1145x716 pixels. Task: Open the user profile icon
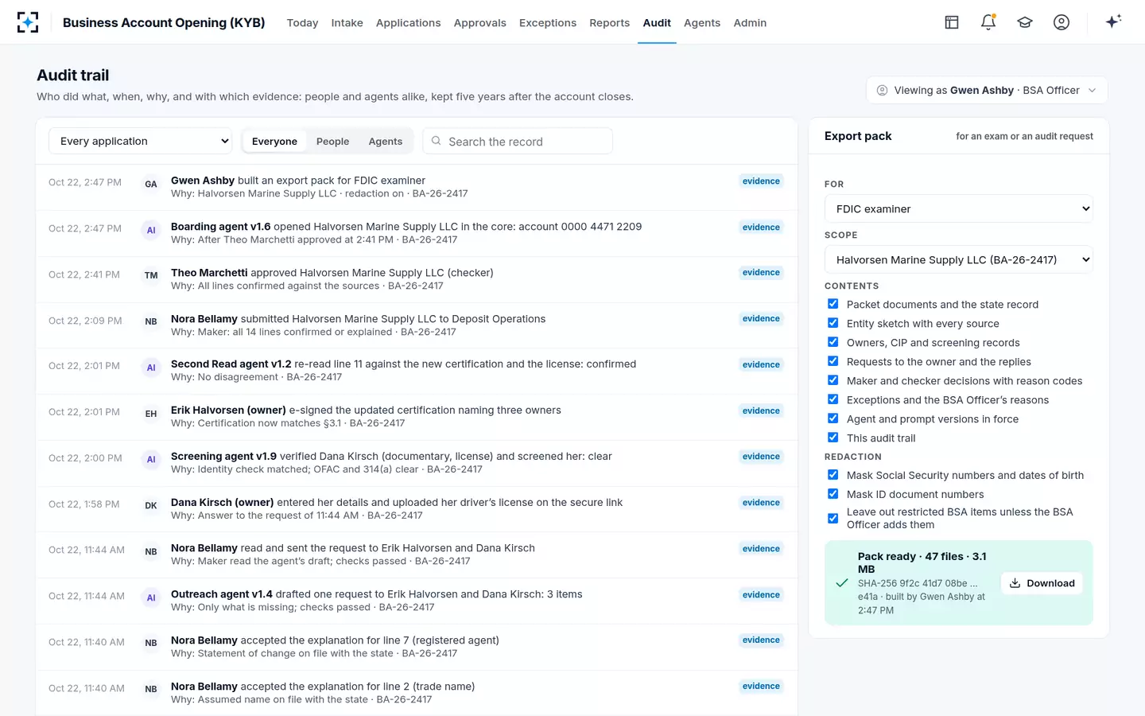pos(1062,22)
